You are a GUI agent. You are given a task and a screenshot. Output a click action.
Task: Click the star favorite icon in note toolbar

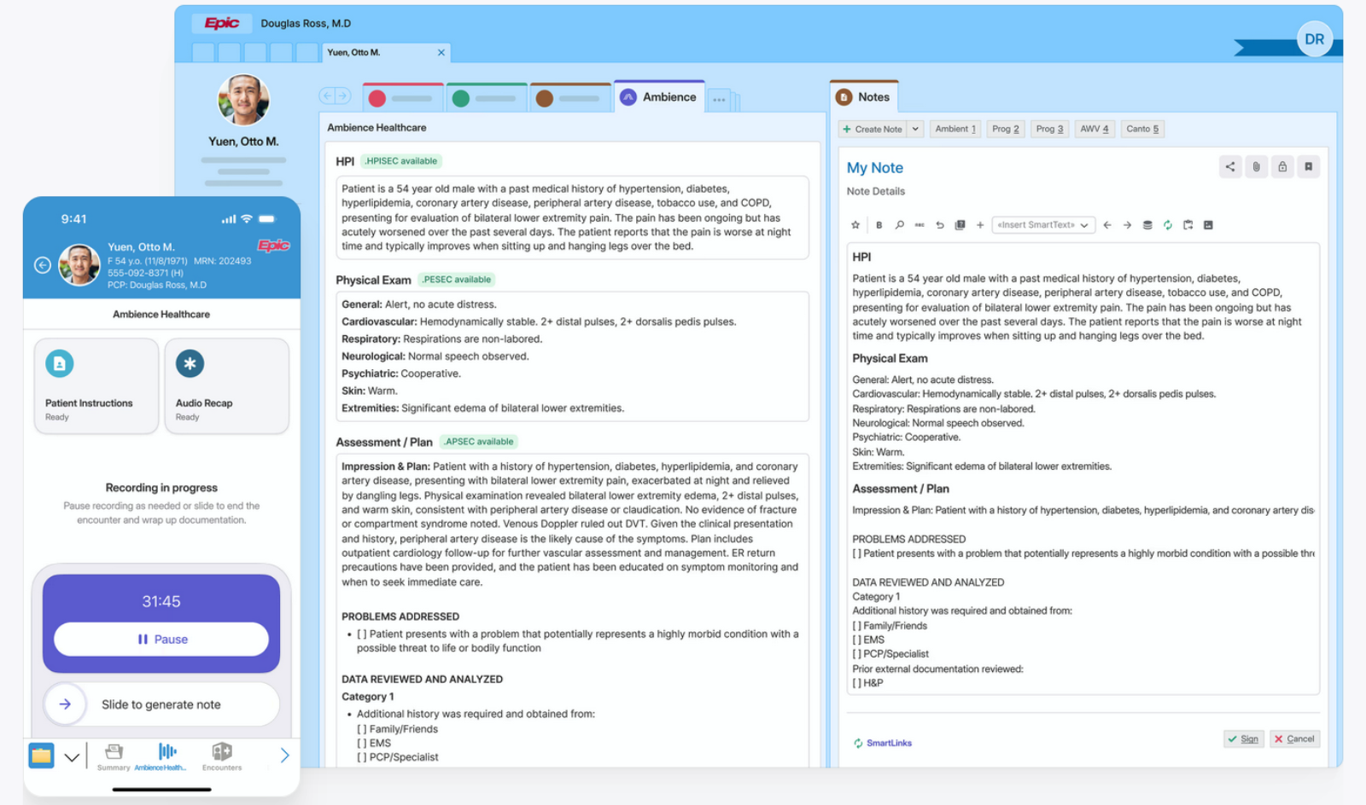click(855, 225)
